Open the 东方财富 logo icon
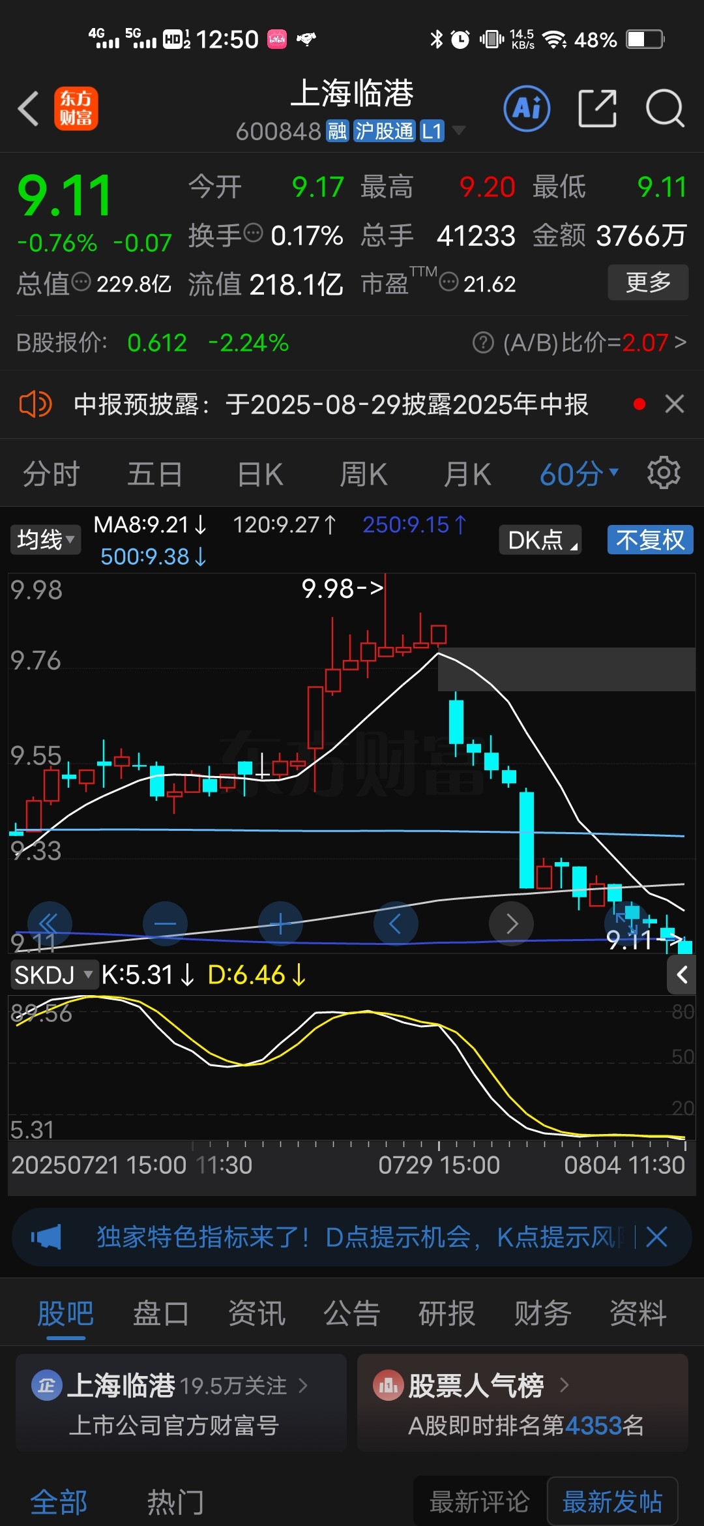Image resolution: width=704 pixels, height=1526 pixels. [x=76, y=108]
